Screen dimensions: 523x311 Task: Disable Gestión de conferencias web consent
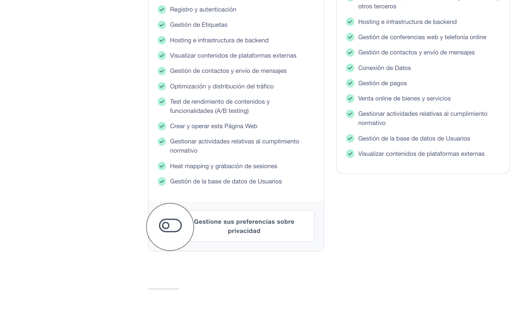coord(350,37)
